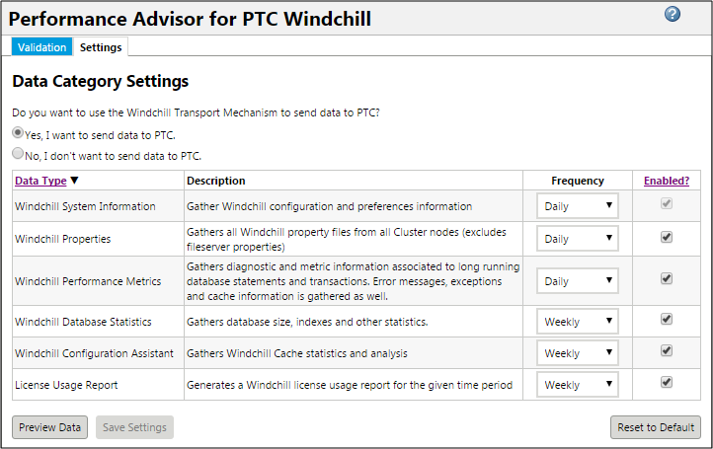The width and height of the screenshot is (713, 449).
Task: Open the help question mark icon
Action: point(673,14)
